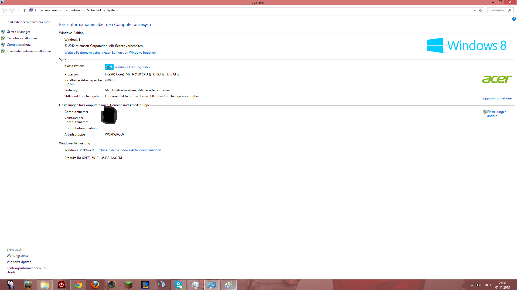Open the recent locations dropdown arrow

pyautogui.click(x=18, y=10)
